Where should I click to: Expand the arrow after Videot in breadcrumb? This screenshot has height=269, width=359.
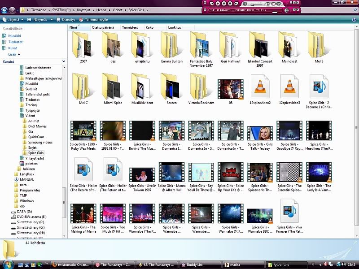pyautogui.click(x=125, y=10)
